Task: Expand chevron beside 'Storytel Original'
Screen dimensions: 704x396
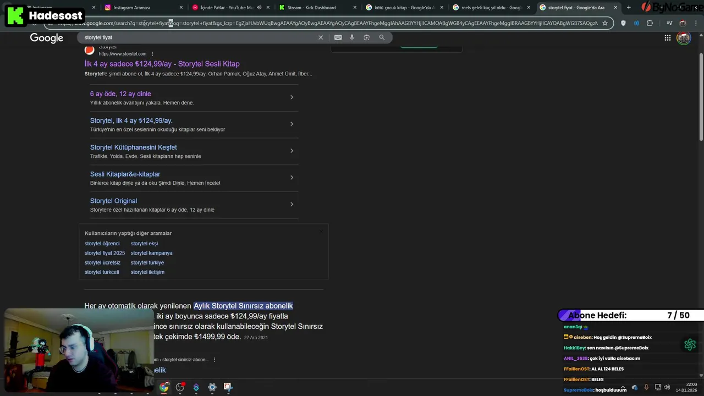Action: 291,204
